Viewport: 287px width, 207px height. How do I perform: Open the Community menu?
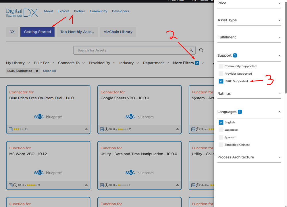point(99,11)
